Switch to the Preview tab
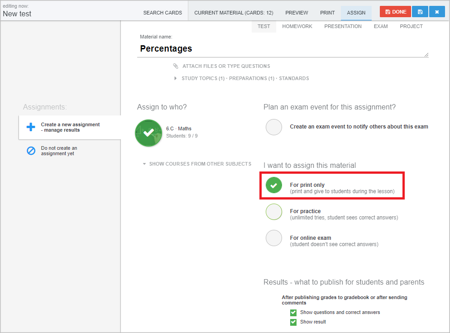450x333 pixels. pyautogui.click(x=297, y=13)
